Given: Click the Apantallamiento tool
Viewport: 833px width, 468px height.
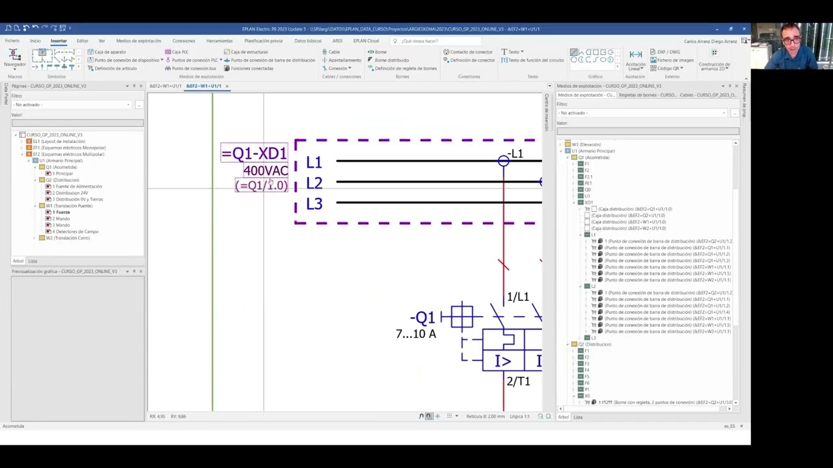Looking at the screenshot, I should [341, 60].
